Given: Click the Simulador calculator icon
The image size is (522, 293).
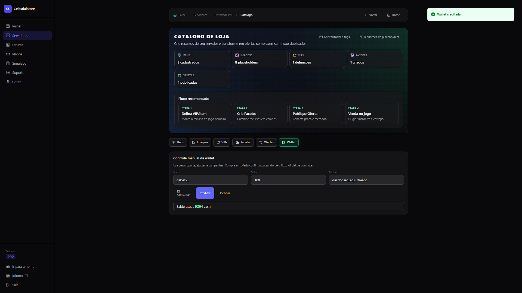Looking at the screenshot, I should (8, 63).
